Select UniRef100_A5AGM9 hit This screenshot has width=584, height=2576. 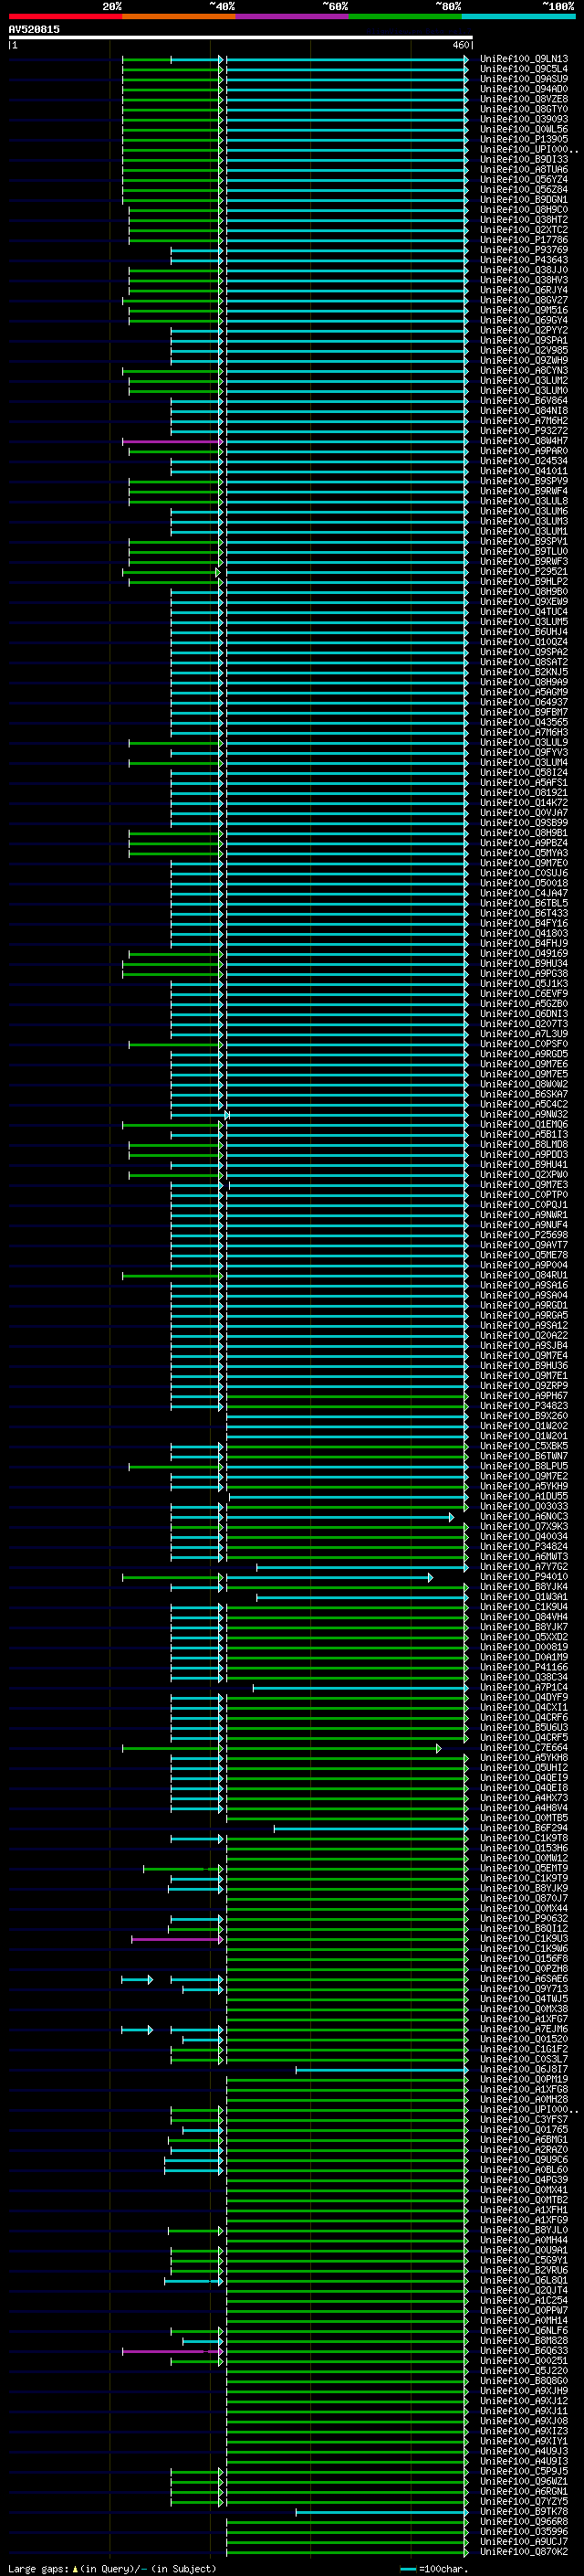(523, 692)
